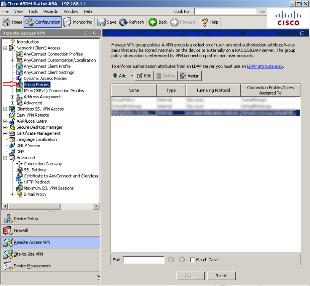Image resolution: width=310 pixels, height=286 pixels.
Task: Open the Monitoring view icon
Action: pyautogui.click(x=67, y=22)
